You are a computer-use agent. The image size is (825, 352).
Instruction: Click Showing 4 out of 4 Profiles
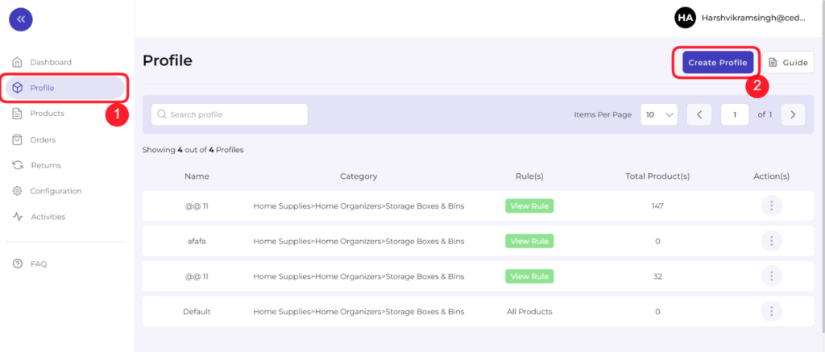click(x=193, y=150)
